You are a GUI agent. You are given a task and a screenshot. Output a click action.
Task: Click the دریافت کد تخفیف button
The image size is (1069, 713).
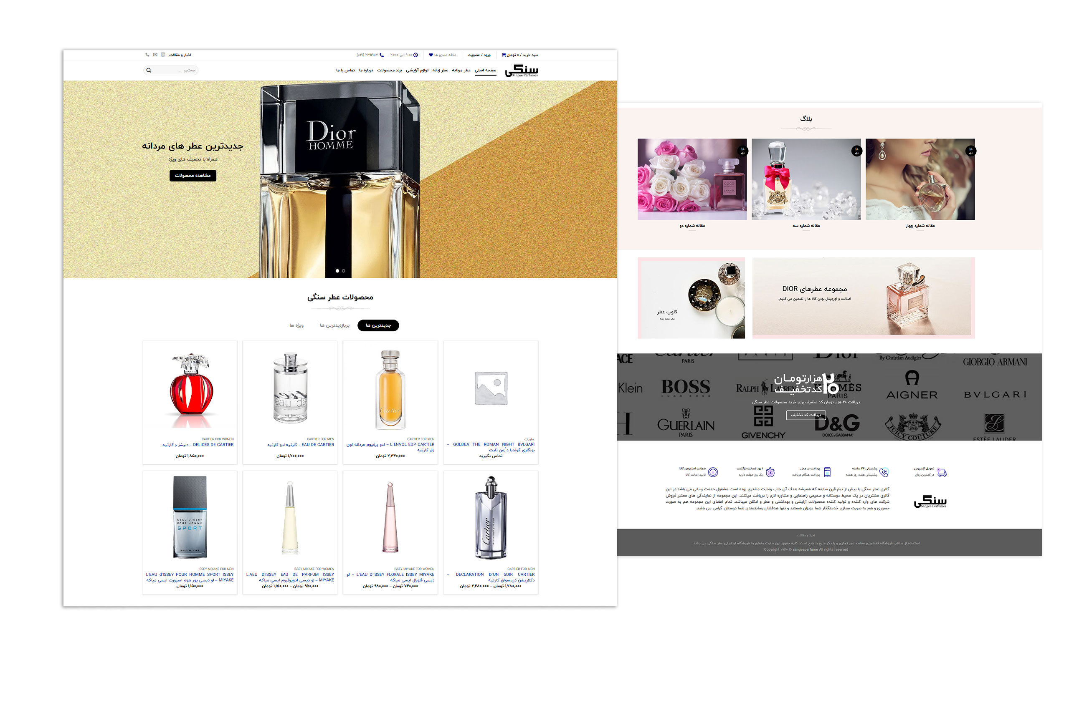[x=806, y=415]
